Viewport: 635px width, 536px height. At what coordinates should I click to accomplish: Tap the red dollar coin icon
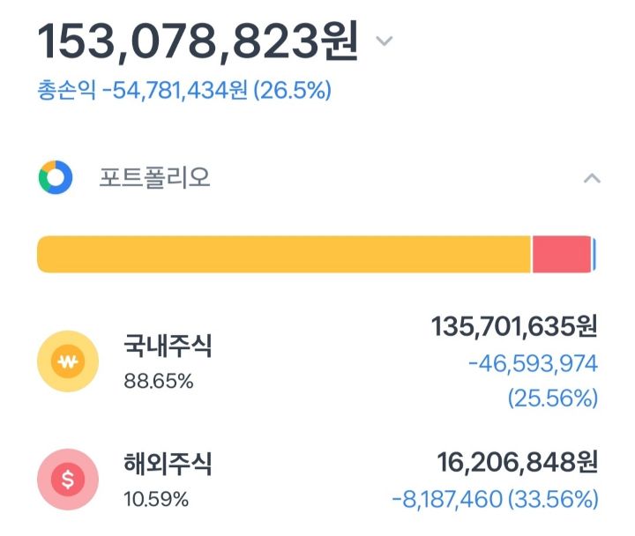pos(68,480)
